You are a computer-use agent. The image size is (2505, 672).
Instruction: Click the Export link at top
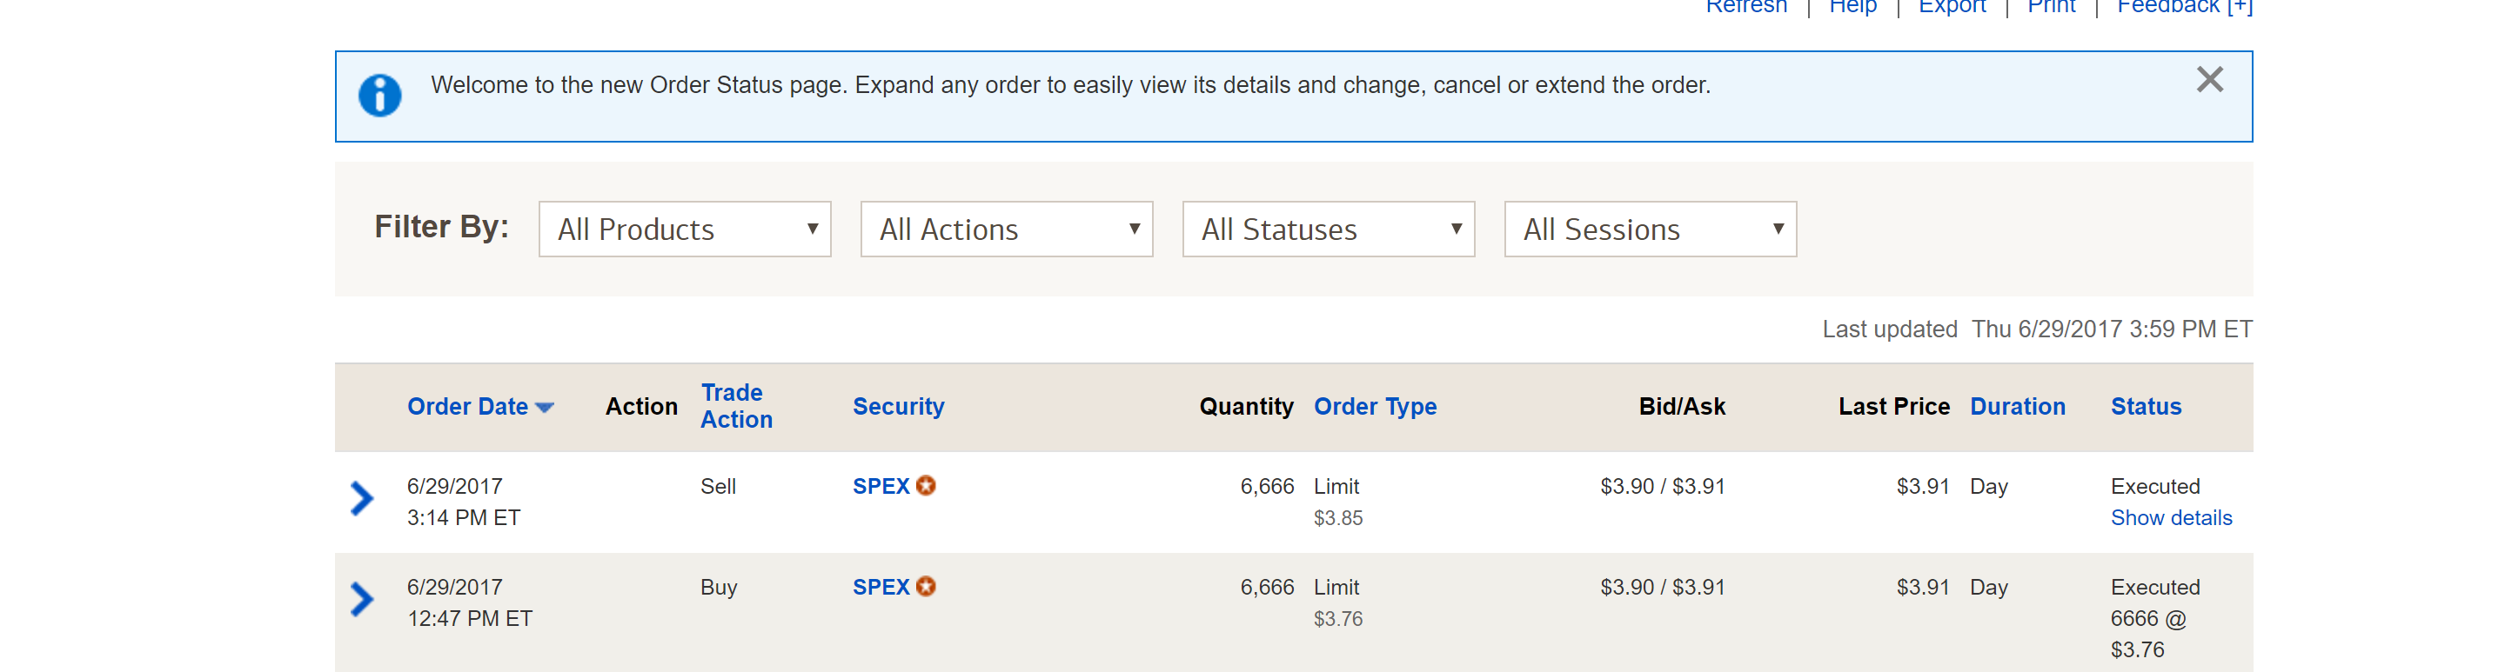pyautogui.click(x=1951, y=8)
